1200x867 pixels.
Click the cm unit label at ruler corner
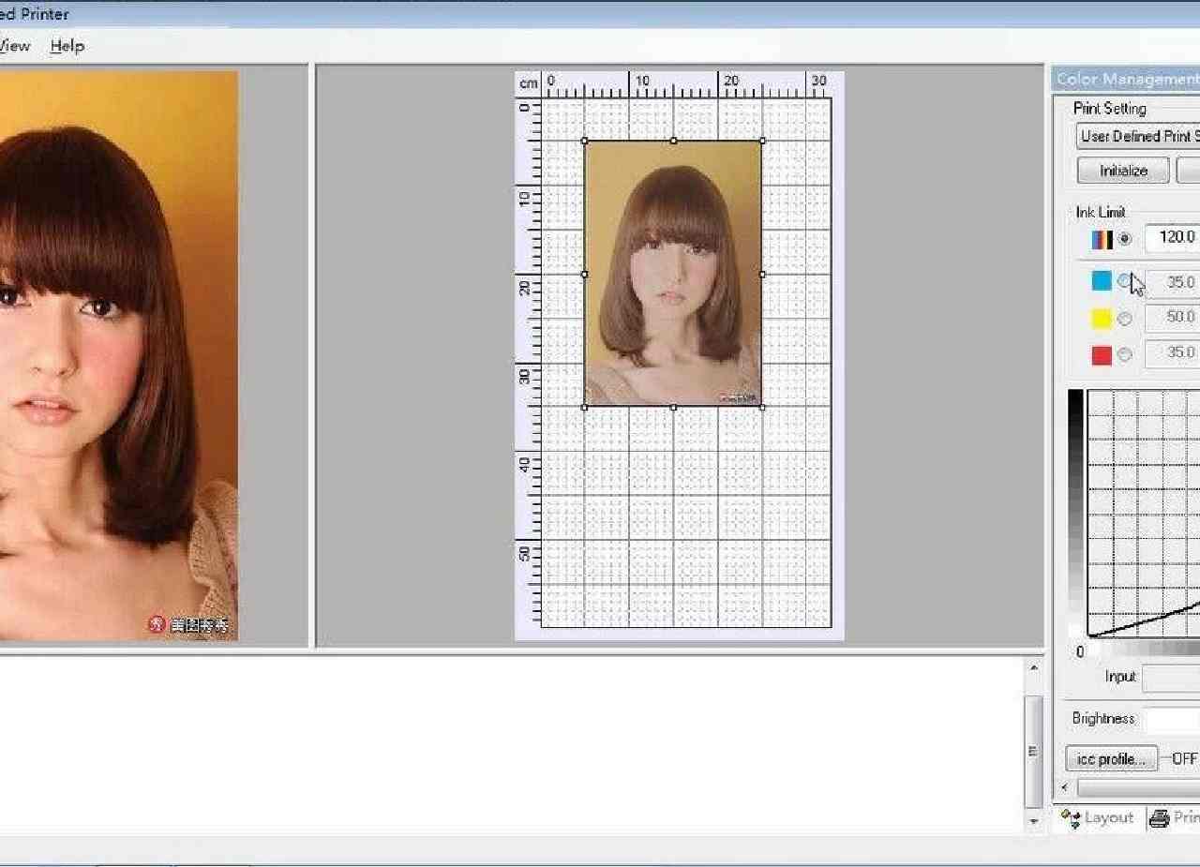530,83
